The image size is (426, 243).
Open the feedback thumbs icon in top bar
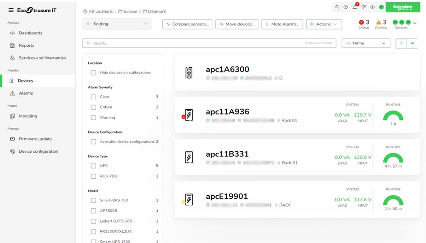(363, 7)
